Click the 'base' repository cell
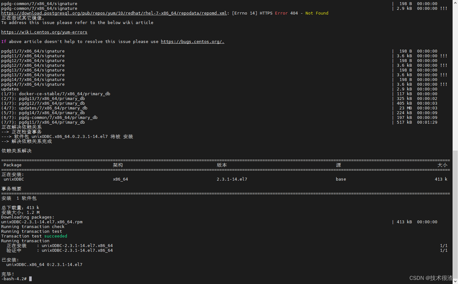Image resolution: width=458 pixels, height=284 pixels. [341, 179]
